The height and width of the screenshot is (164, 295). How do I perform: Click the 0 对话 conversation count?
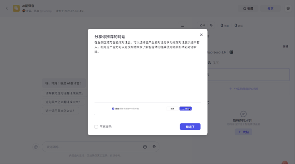pyautogui.click(x=238, y=26)
